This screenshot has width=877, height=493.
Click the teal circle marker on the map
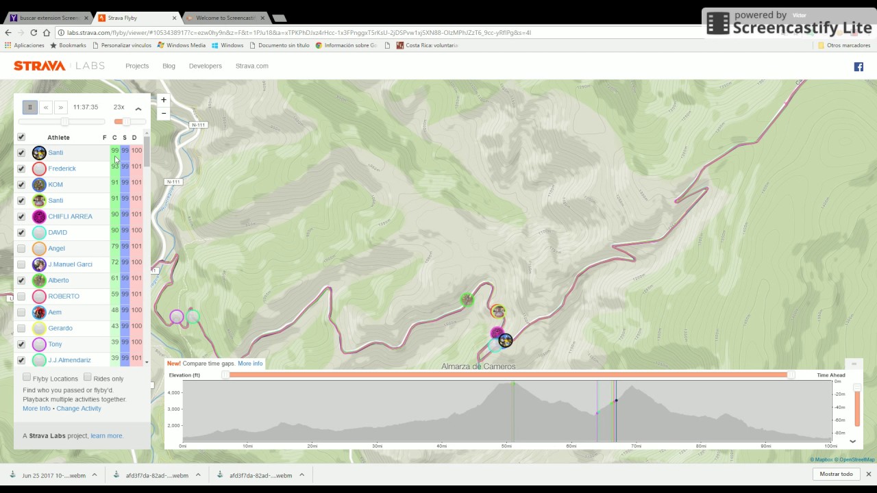pos(193,316)
